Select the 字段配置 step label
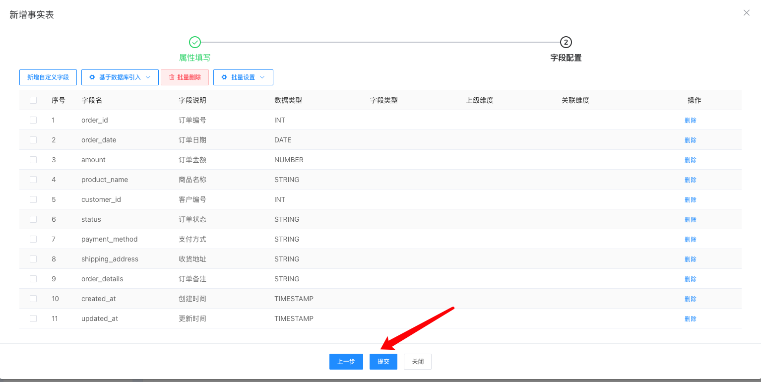Image resolution: width=761 pixels, height=382 pixels. point(566,58)
